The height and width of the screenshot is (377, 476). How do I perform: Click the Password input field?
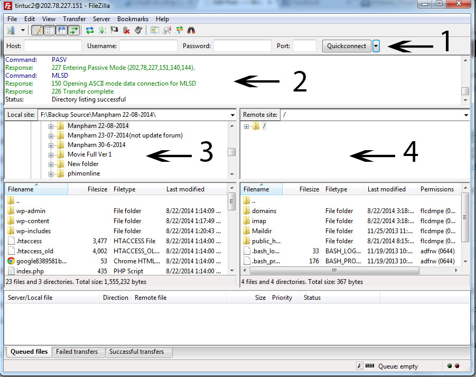pos(242,46)
